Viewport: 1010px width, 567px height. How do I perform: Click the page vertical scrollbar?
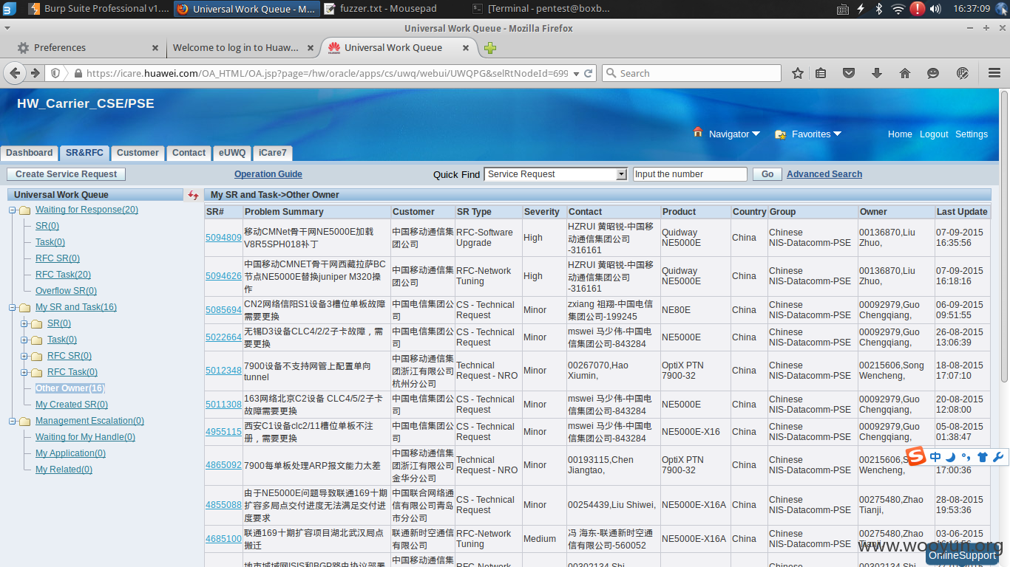pos(1004,236)
